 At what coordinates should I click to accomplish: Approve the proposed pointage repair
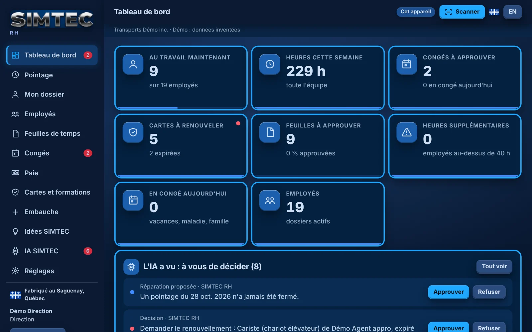click(449, 292)
